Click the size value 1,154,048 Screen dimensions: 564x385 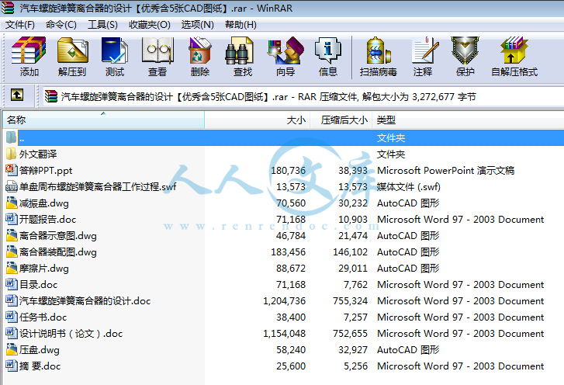click(284, 334)
